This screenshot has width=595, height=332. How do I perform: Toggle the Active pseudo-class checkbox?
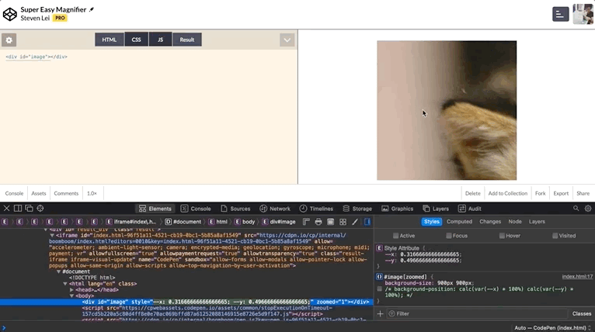(396, 236)
